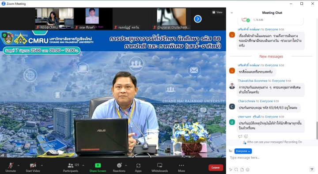Screen dimensions: 318x174
Task: Click the green Share Screen icon
Action: 98,165
